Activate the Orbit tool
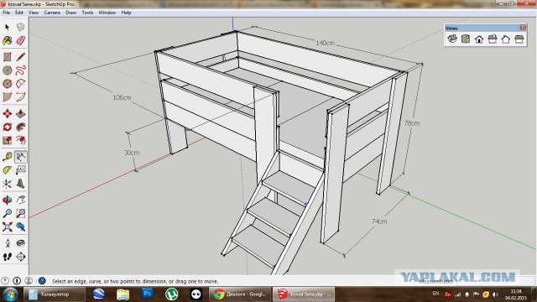 tap(8, 200)
